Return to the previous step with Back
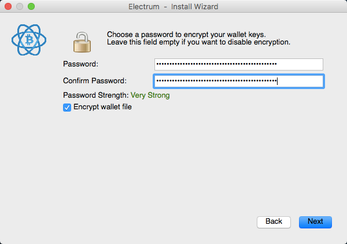347x244 pixels. 274,222
